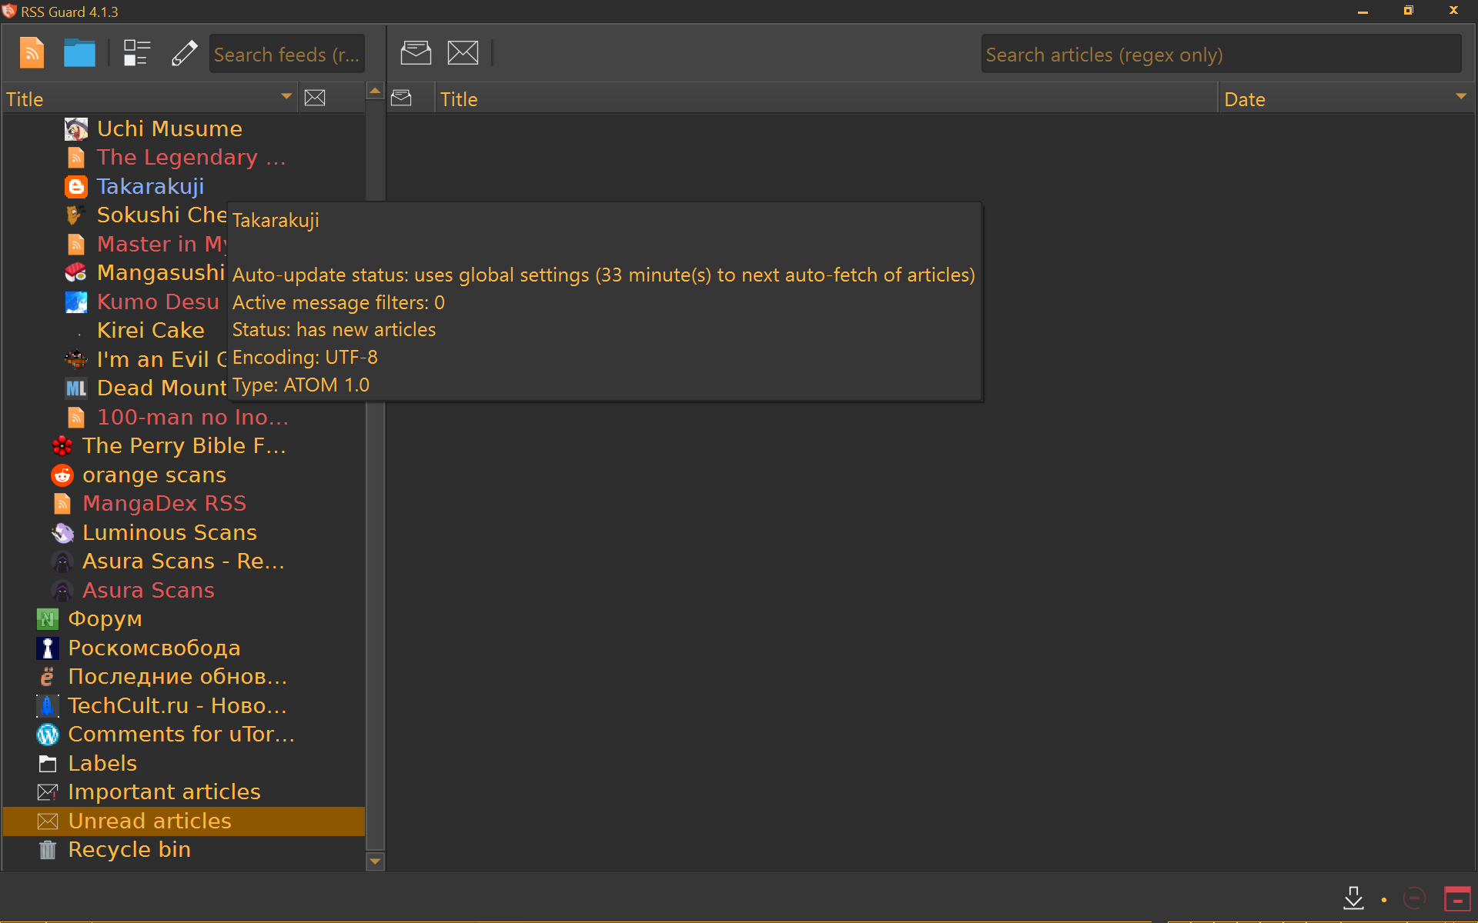Click the pen edit feed icon
The image size is (1478, 923).
click(x=184, y=53)
